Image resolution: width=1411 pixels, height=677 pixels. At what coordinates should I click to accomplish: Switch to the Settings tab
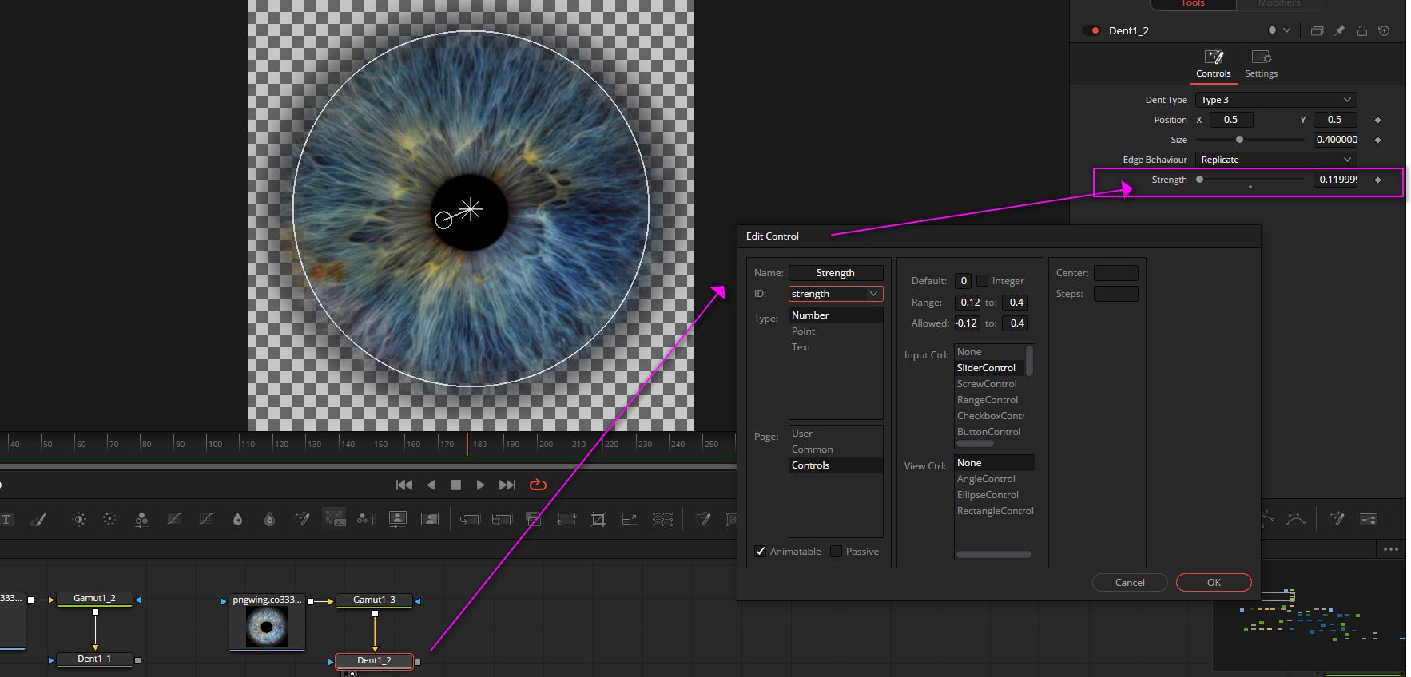(1261, 64)
